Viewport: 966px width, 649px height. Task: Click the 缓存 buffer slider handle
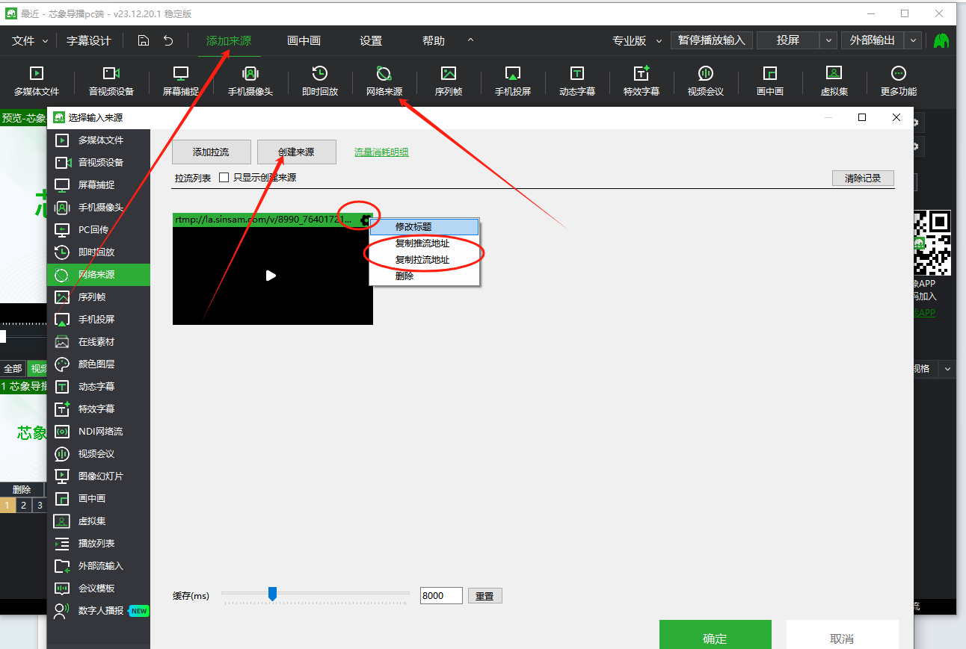[x=273, y=594]
